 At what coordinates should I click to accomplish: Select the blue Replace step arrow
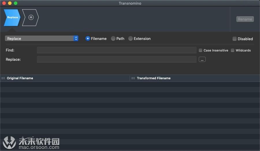tap(12, 17)
